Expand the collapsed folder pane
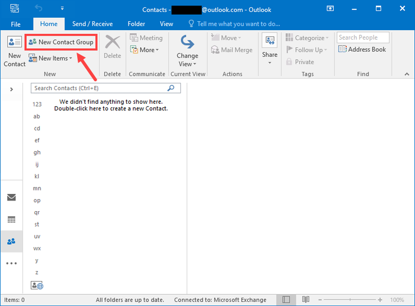415x306 pixels. 11,90
